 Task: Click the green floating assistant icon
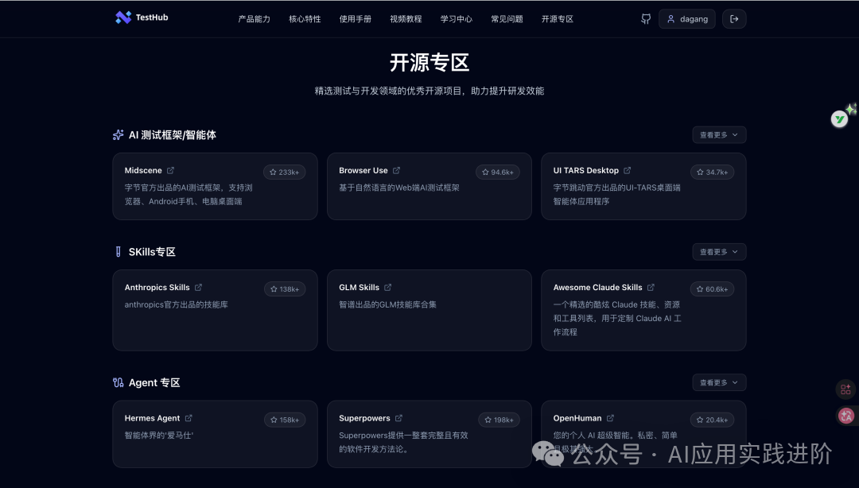click(x=839, y=119)
